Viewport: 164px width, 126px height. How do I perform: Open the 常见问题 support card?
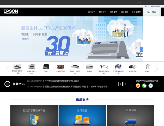(82, 115)
